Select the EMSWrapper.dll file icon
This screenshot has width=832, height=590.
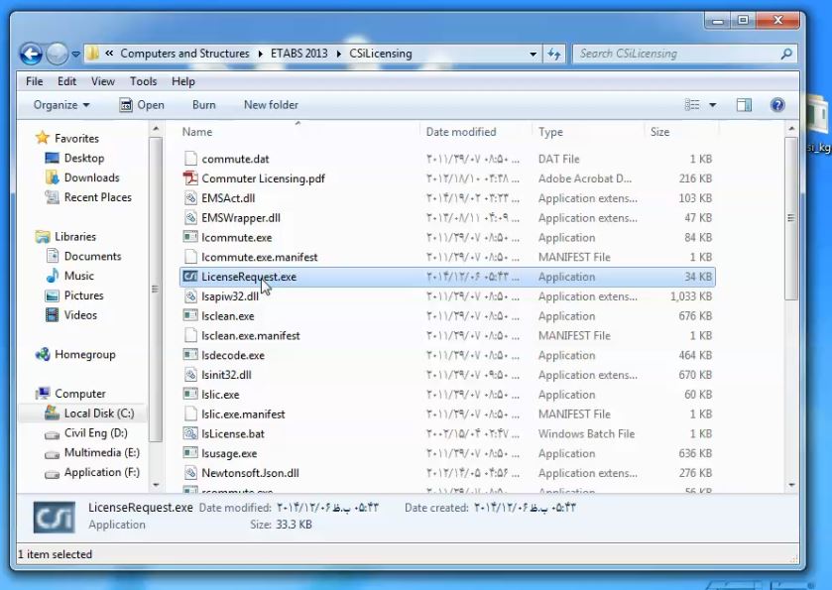tap(190, 217)
